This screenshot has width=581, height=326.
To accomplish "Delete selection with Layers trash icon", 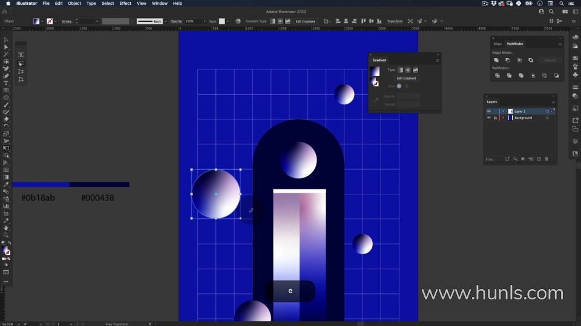I will coord(547,159).
